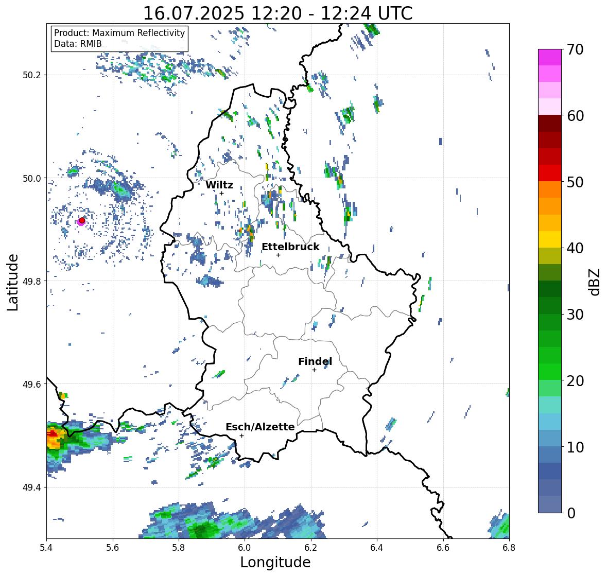Image resolution: width=607 pixels, height=575 pixels.
Task: Click the colorbar label 60
Action: pyautogui.click(x=575, y=116)
